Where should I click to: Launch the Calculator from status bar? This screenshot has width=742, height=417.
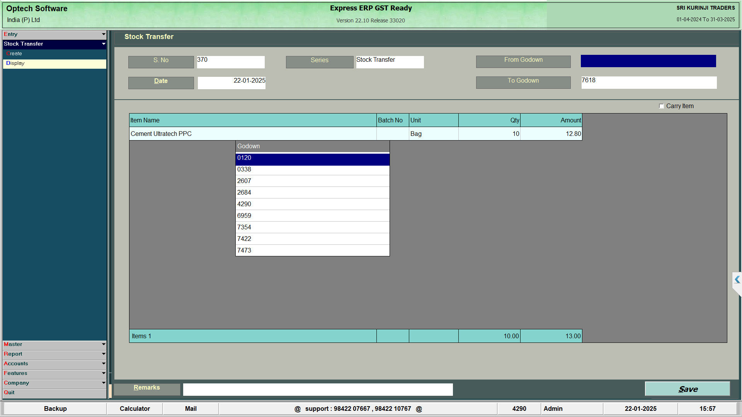134,409
